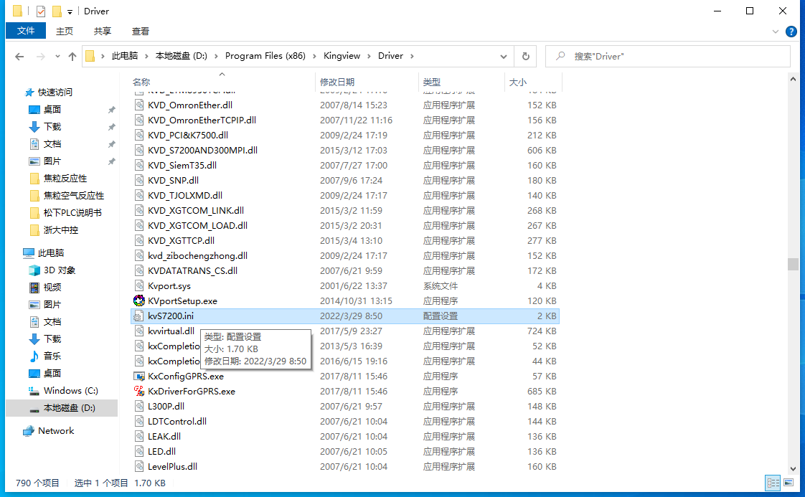The width and height of the screenshot is (805, 497).
Task: Click the Kvport.sys file icon
Action: click(138, 286)
